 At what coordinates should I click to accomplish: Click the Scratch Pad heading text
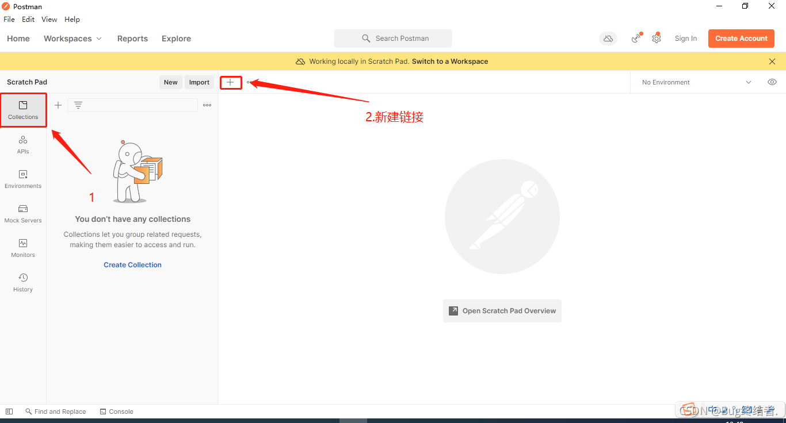tap(27, 82)
